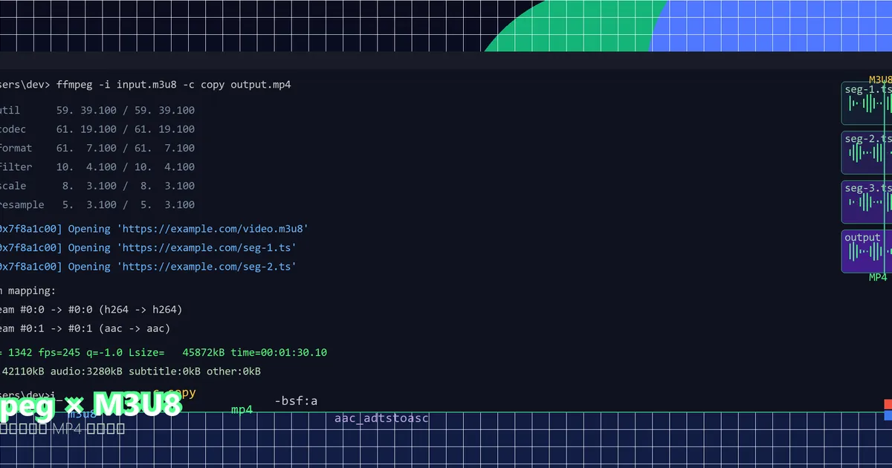This screenshot has height=468, width=892.
Task: Select the aac -> aac stream mapping line
Action: 85,328
